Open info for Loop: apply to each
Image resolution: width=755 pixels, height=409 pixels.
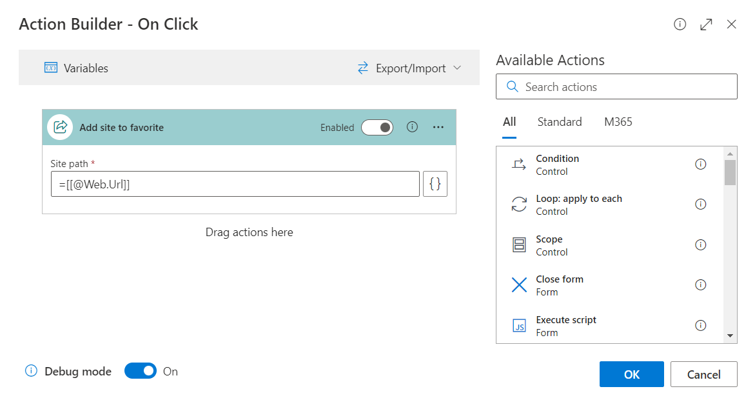[x=701, y=204]
